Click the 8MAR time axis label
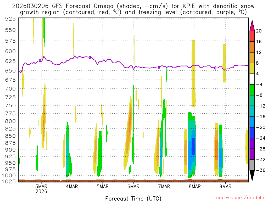Viewport: 268px width, 201px height. click(195, 186)
